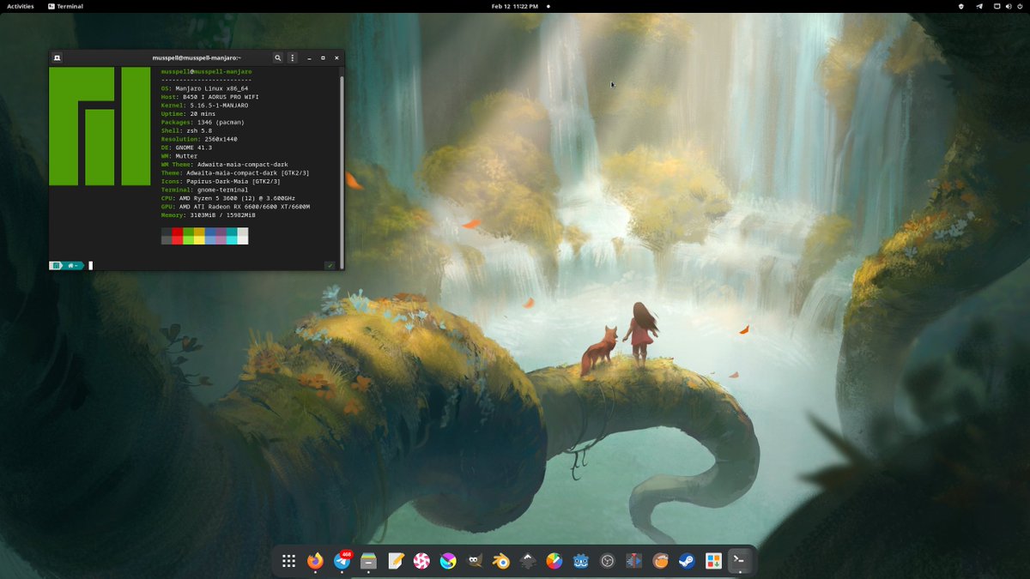Open the Terminal app menu in top bar
1030x579 pixels.
click(65, 6)
